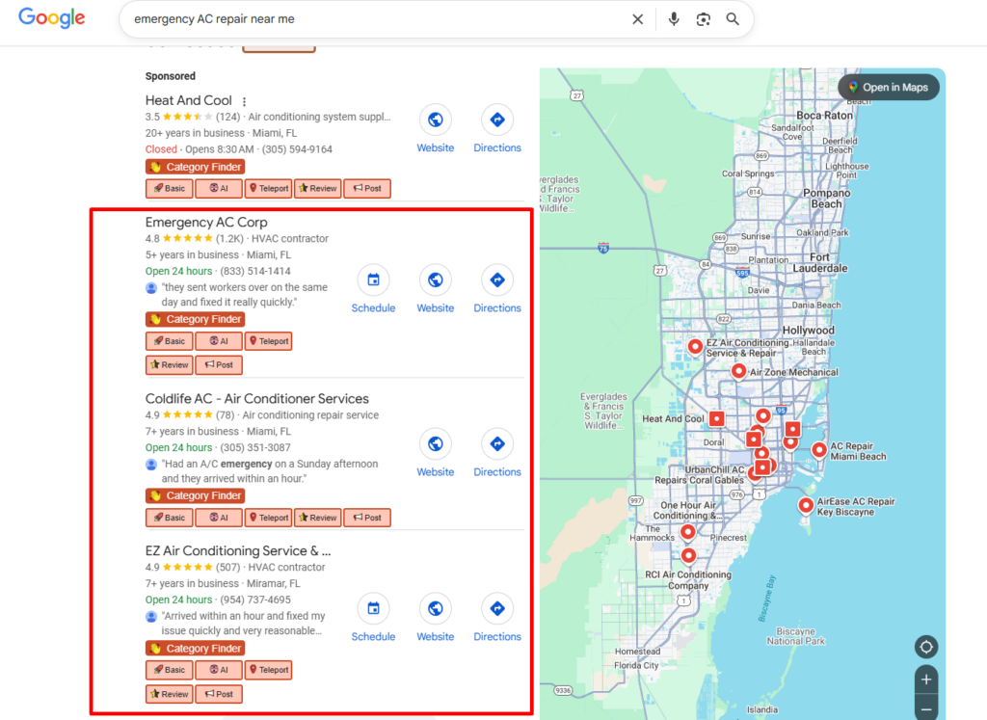Search by image using the Google Lens icon

pyautogui.click(x=703, y=19)
